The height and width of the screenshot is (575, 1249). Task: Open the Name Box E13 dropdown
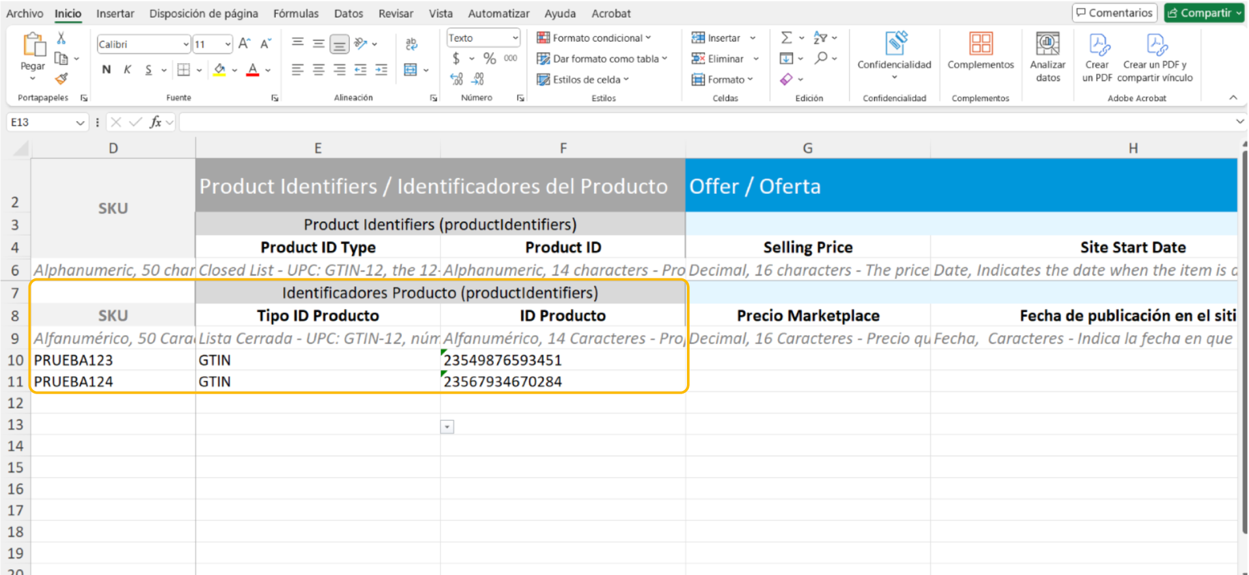pos(80,122)
